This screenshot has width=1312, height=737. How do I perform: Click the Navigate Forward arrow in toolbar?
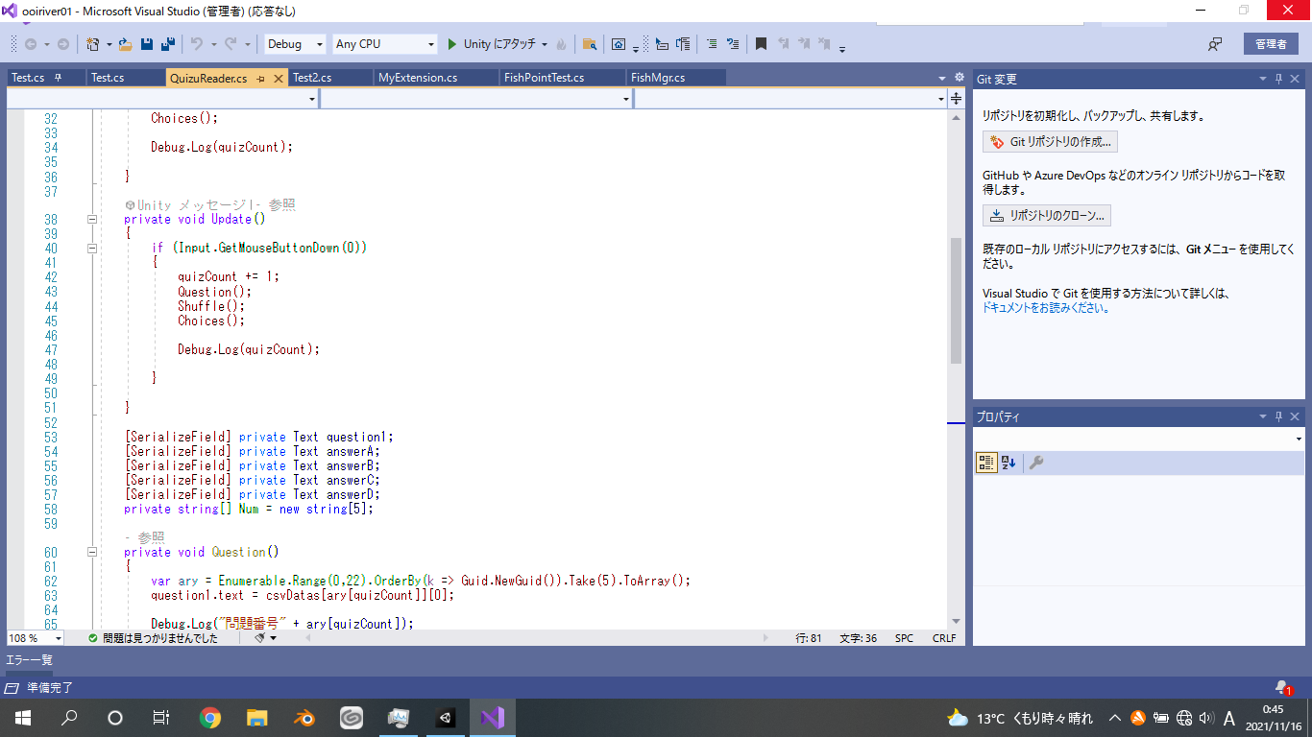(63, 44)
